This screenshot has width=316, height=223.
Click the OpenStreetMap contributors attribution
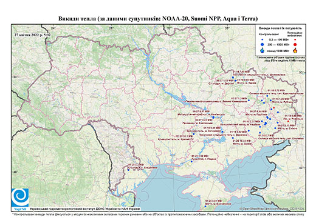coord(272,208)
